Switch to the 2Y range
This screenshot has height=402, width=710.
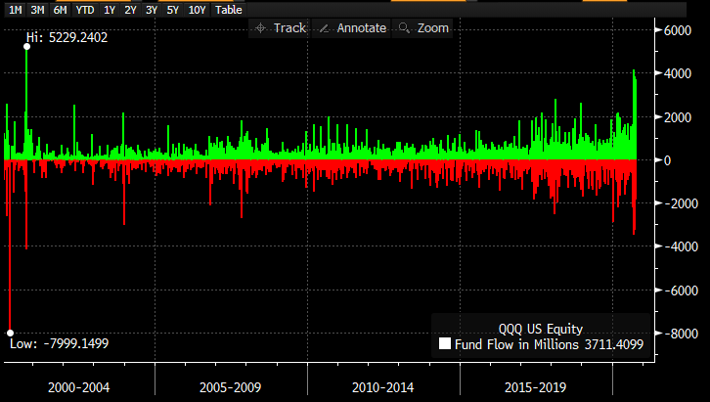click(130, 10)
